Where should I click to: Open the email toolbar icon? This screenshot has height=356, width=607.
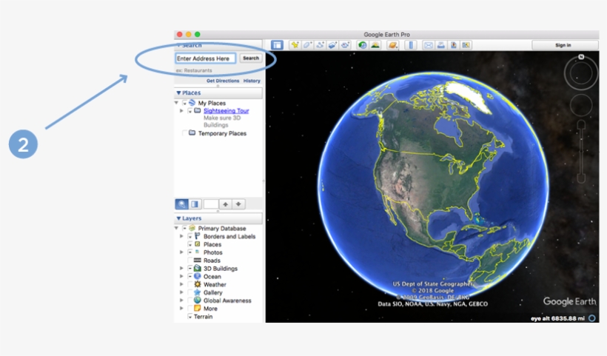pos(428,45)
